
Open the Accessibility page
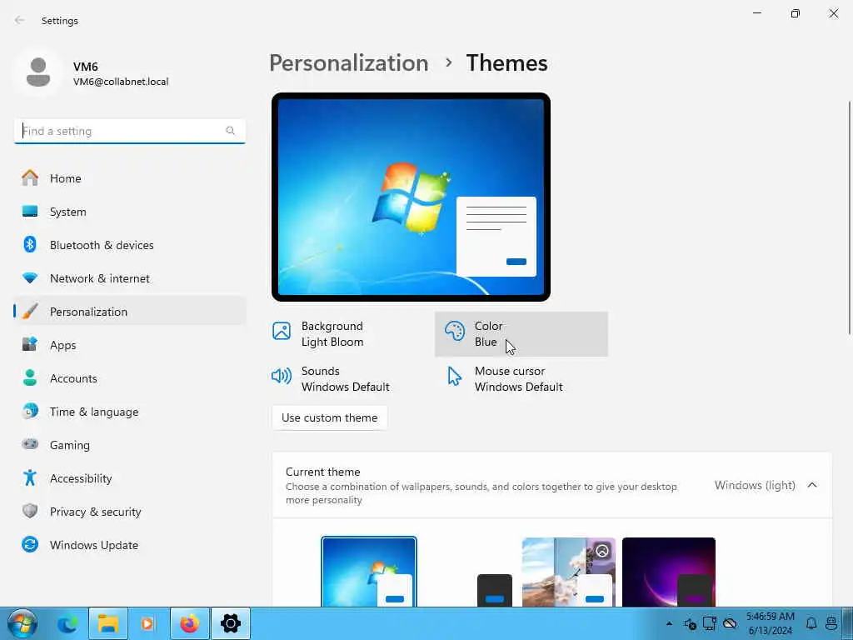pyautogui.click(x=129, y=478)
